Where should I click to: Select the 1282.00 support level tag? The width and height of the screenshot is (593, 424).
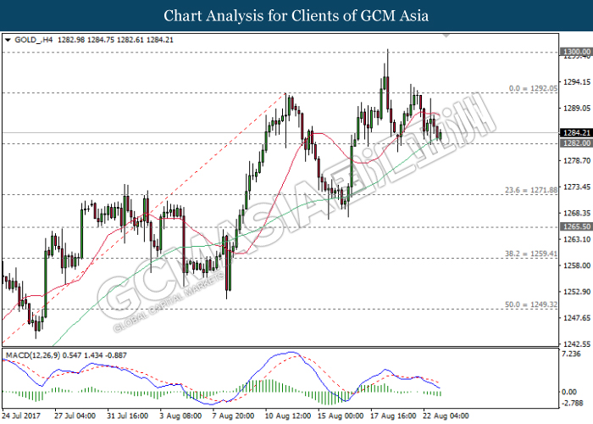[x=577, y=143]
